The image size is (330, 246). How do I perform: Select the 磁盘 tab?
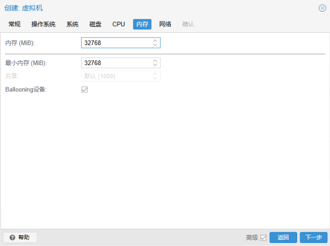(x=95, y=24)
